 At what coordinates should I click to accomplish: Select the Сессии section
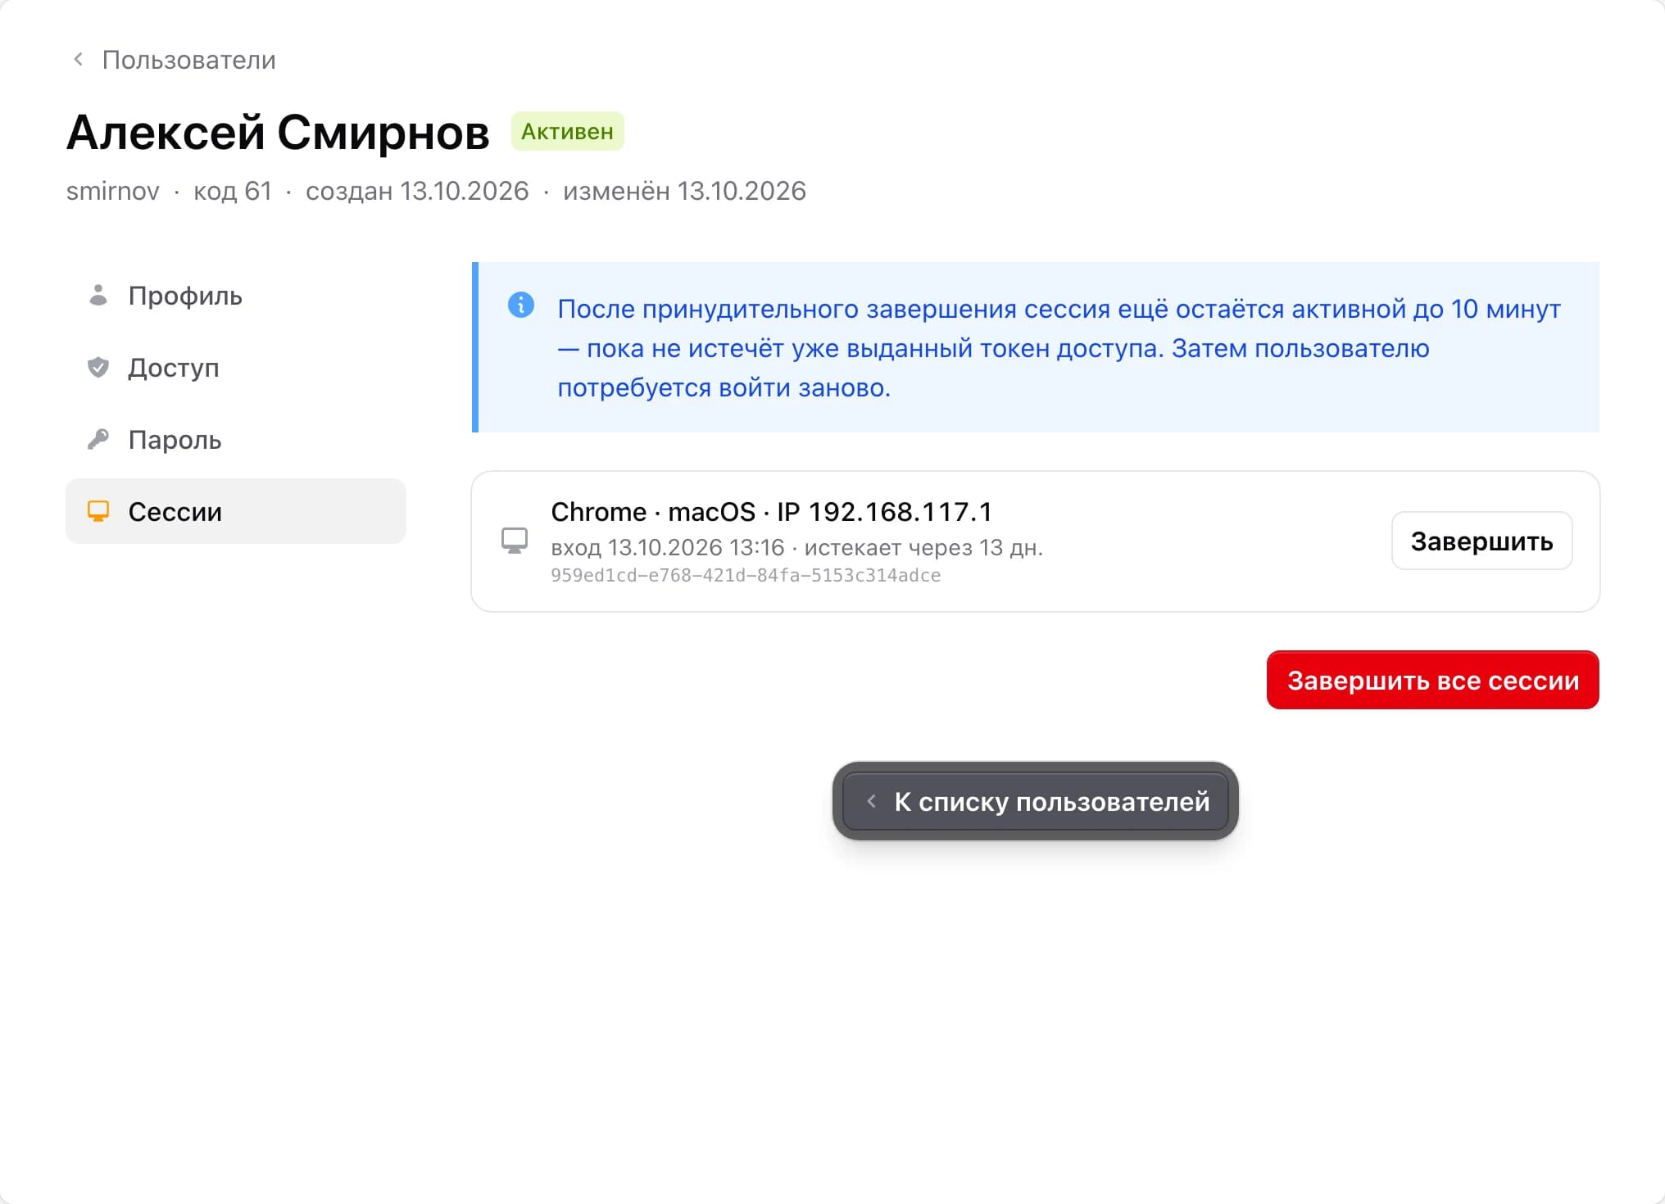(x=236, y=512)
